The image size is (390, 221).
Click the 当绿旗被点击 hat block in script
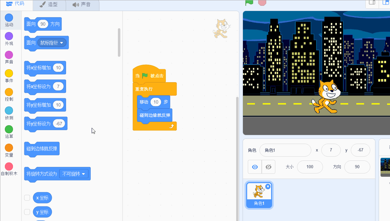tap(149, 75)
